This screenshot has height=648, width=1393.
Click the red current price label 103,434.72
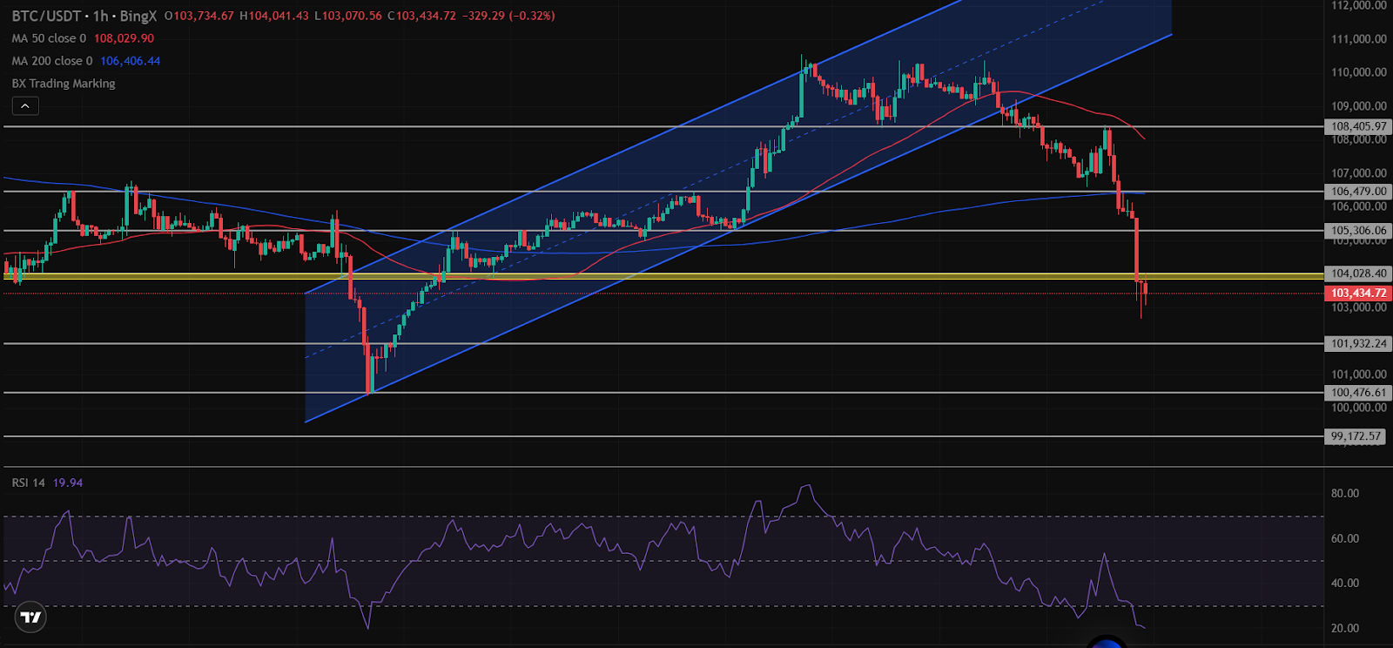click(x=1358, y=294)
